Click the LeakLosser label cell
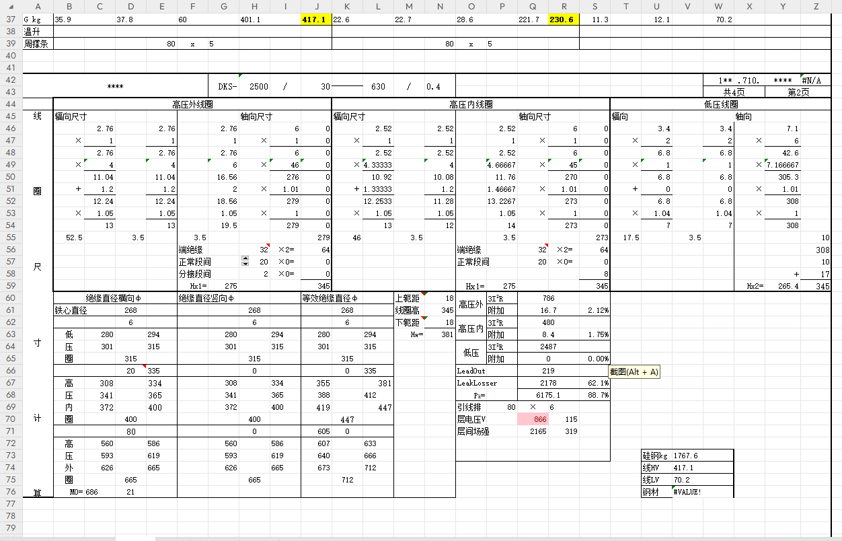 pyautogui.click(x=476, y=383)
